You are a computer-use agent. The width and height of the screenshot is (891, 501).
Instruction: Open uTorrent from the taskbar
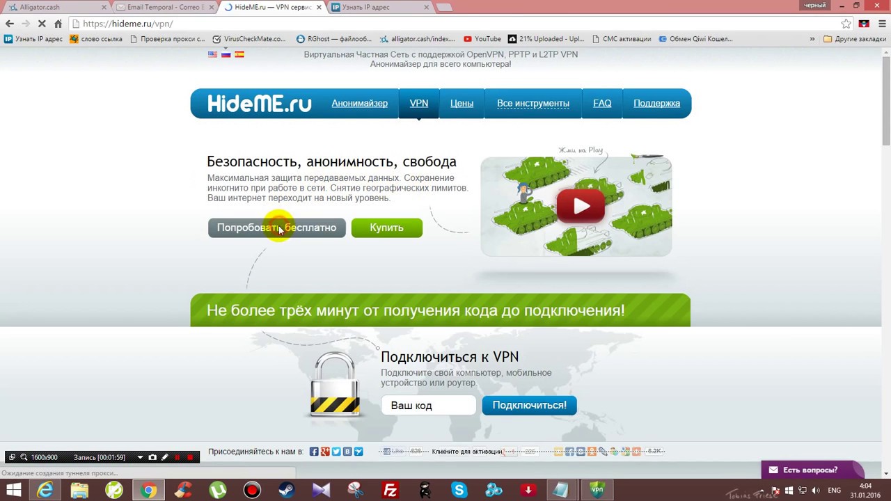[218, 490]
